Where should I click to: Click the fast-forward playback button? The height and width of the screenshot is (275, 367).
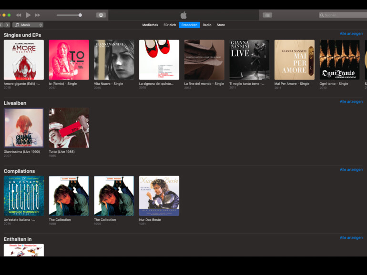point(38,15)
